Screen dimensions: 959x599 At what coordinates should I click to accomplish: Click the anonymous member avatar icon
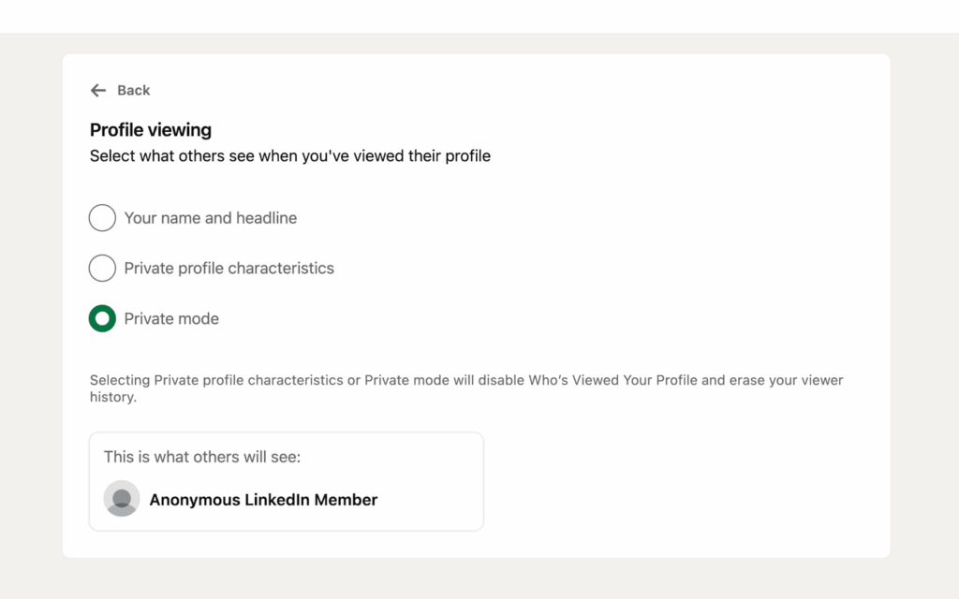pyautogui.click(x=122, y=499)
